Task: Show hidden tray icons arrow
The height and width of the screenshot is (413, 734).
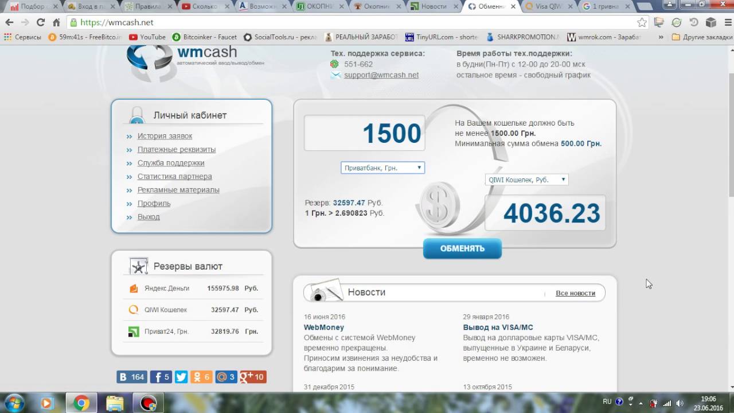Action: tap(641, 403)
